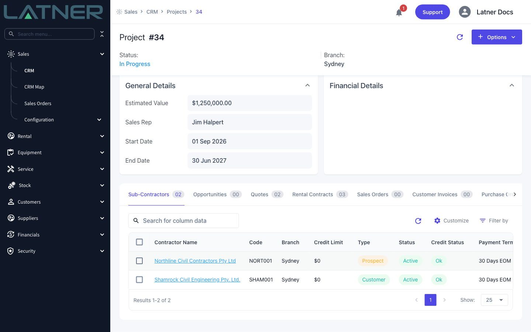531x332 pixels.
Task: Click the Search for column data field
Action: [x=184, y=221]
